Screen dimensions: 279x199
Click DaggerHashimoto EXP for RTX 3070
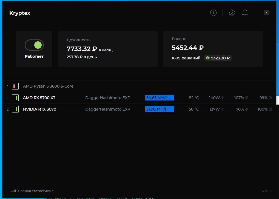108,109
